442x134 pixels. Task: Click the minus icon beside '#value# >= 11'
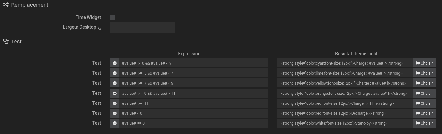[x=115, y=103]
